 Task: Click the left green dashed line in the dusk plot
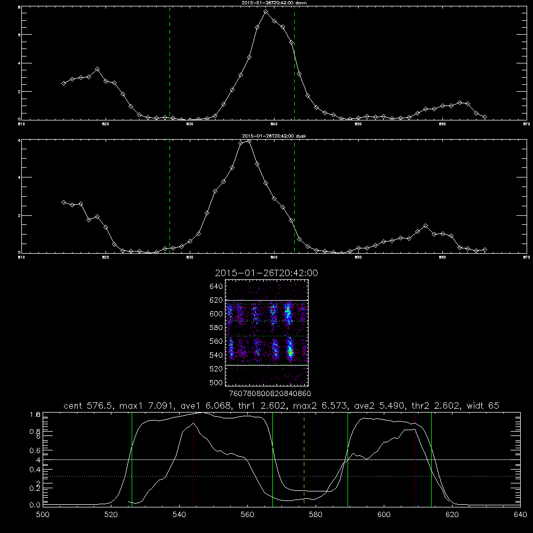pyautogui.click(x=169, y=196)
